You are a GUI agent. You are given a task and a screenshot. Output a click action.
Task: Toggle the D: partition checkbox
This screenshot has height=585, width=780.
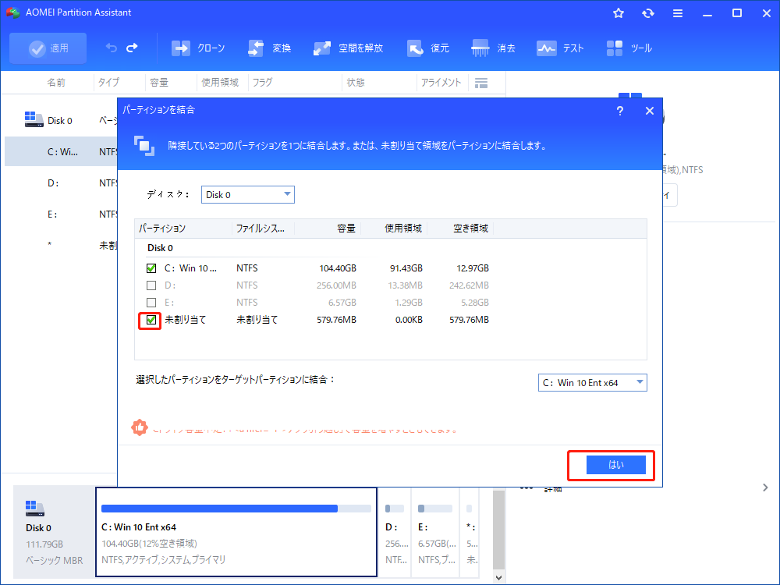151,285
